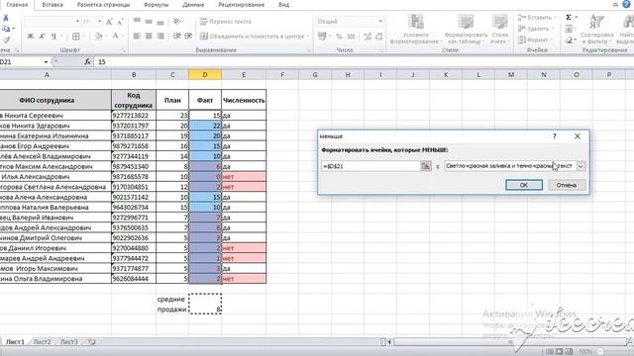The image size is (634, 356).
Task: Switch to the Лист3 sheet tab
Action: pos(68,342)
